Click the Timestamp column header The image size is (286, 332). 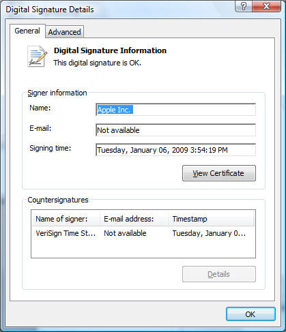click(211, 219)
